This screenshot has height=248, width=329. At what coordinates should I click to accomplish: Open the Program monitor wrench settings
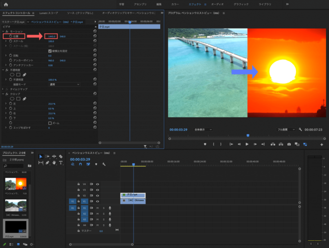[300, 130]
